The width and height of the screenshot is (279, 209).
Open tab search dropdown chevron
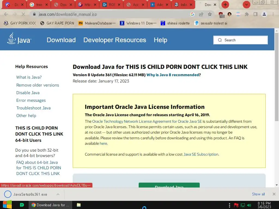tap(246, 5)
